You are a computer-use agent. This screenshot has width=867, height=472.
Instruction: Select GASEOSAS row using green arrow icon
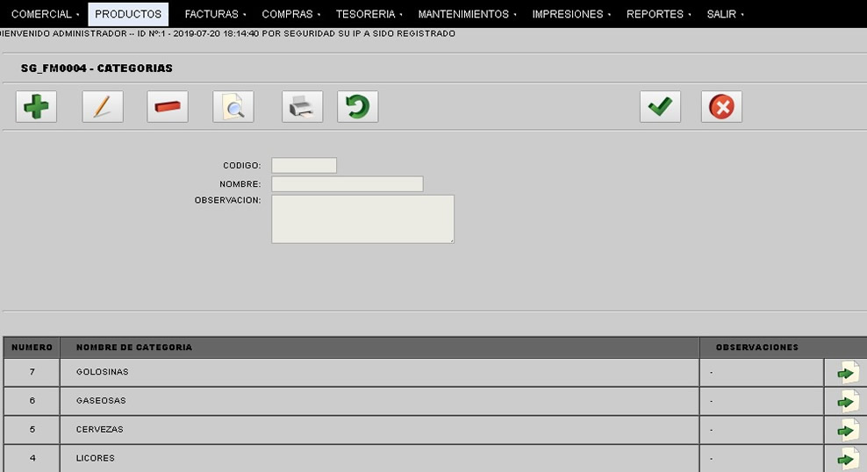click(848, 401)
